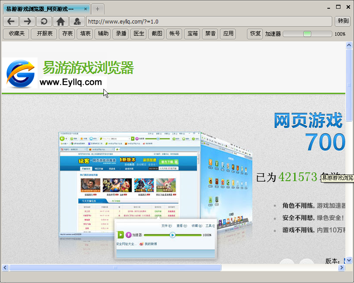Close the 易游游戏浏览器 tab
Screen dimensions: 354x283
pyautogui.click(x=86, y=9)
